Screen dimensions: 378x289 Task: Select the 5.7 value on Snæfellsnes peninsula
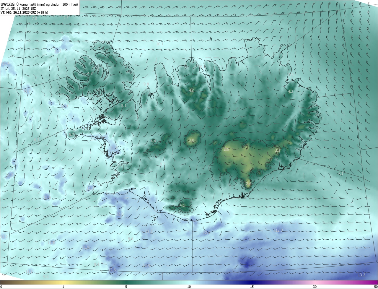71,135
